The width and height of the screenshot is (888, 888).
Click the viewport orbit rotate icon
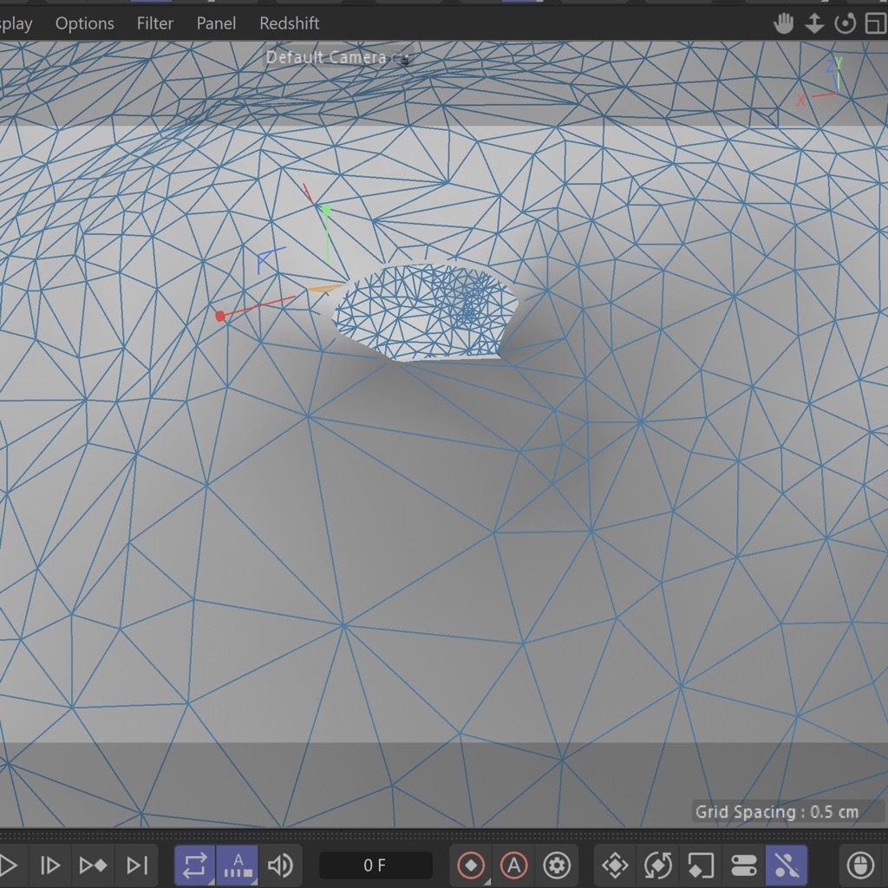tap(845, 23)
